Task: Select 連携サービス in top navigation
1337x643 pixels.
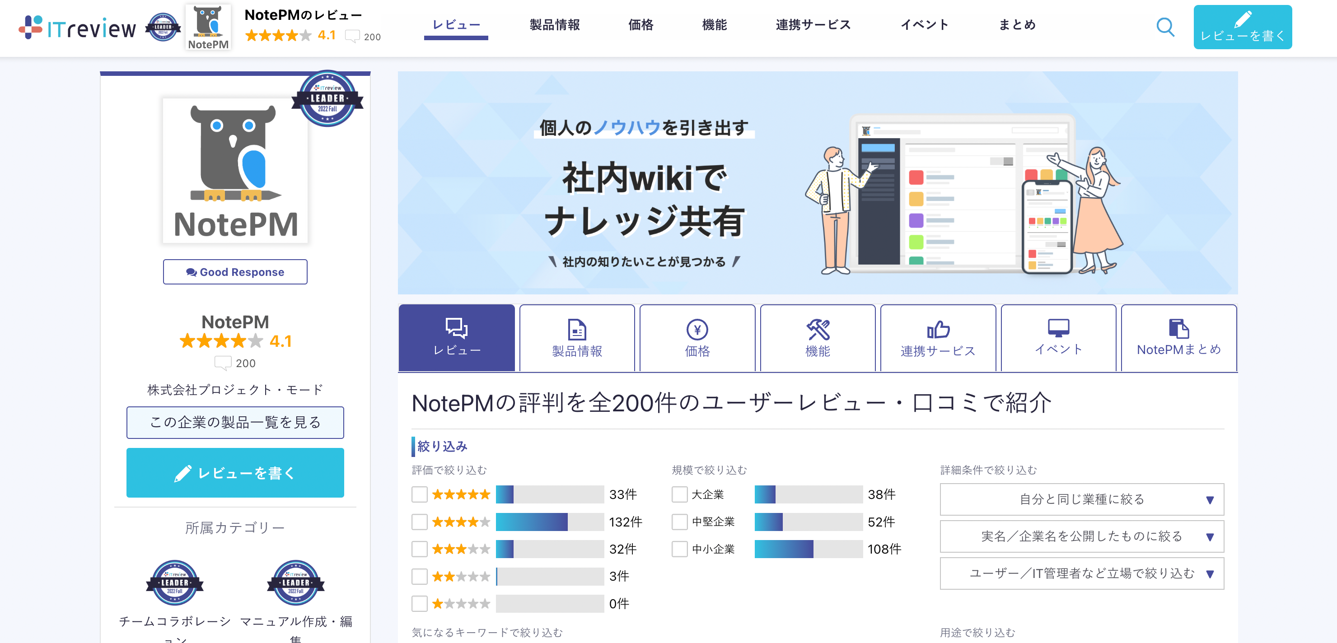Action: pyautogui.click(x=813, y=24)
